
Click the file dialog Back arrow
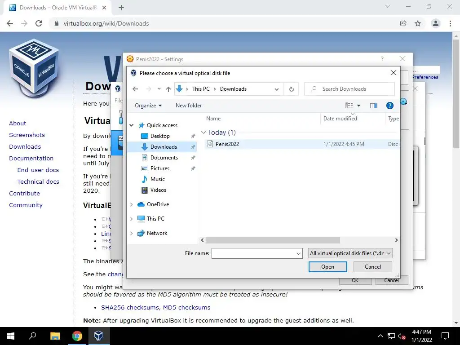click(x=135, y=89)
